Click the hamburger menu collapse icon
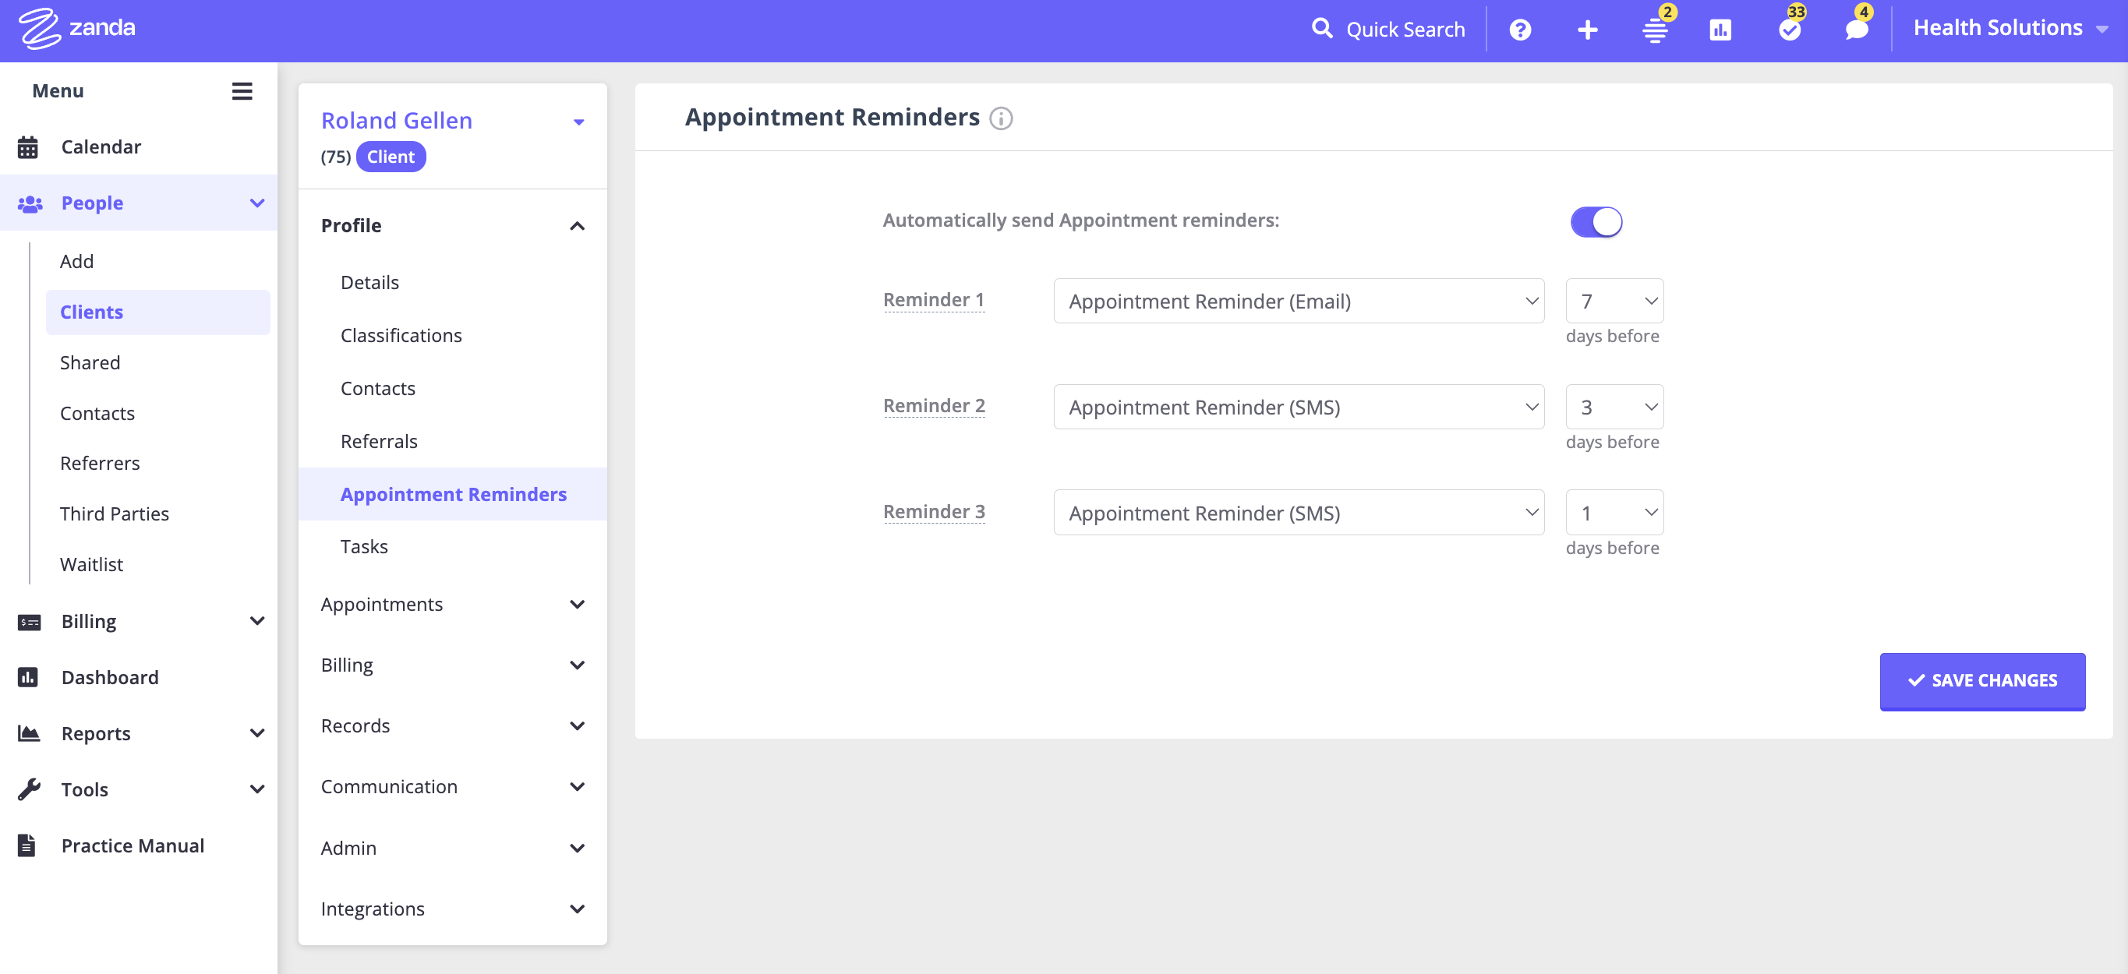This screenshot has height=974, width=2128. (x=241, y=91)
